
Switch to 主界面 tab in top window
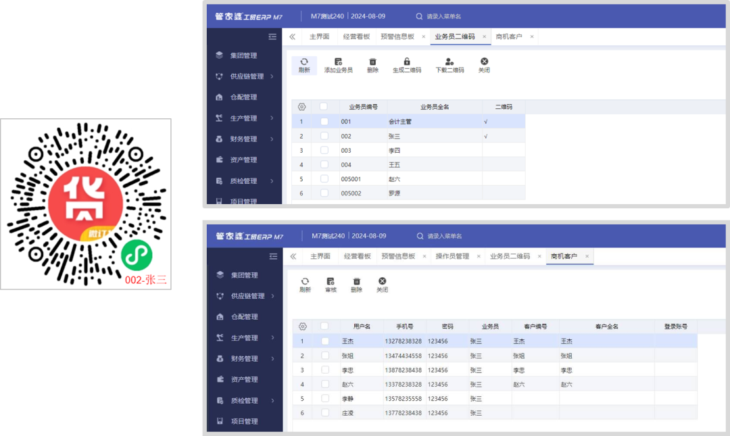pos(319,37)
